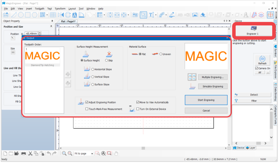Click the Position X value field
Screen dimensions: 278x163
[x=31, y=34]
